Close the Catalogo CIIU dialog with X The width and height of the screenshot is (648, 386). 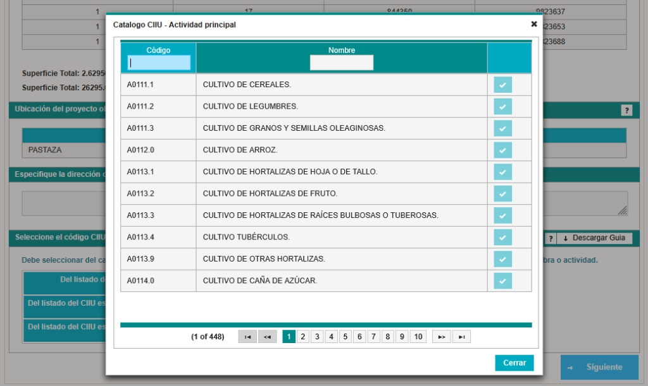533,24
